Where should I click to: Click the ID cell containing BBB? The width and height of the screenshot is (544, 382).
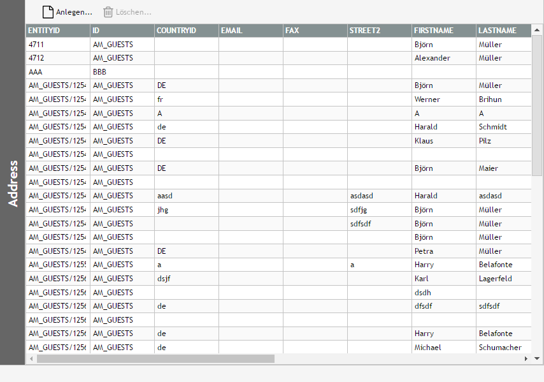pos(122,72)
